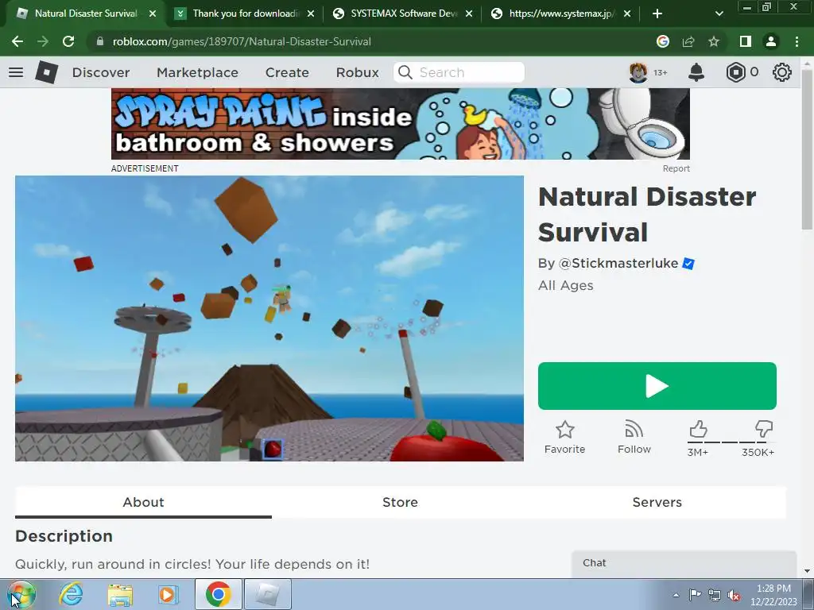Give the game a thumbs down
Screen dimensions: 814x610
pyautogui.click(x=764, y=430)
